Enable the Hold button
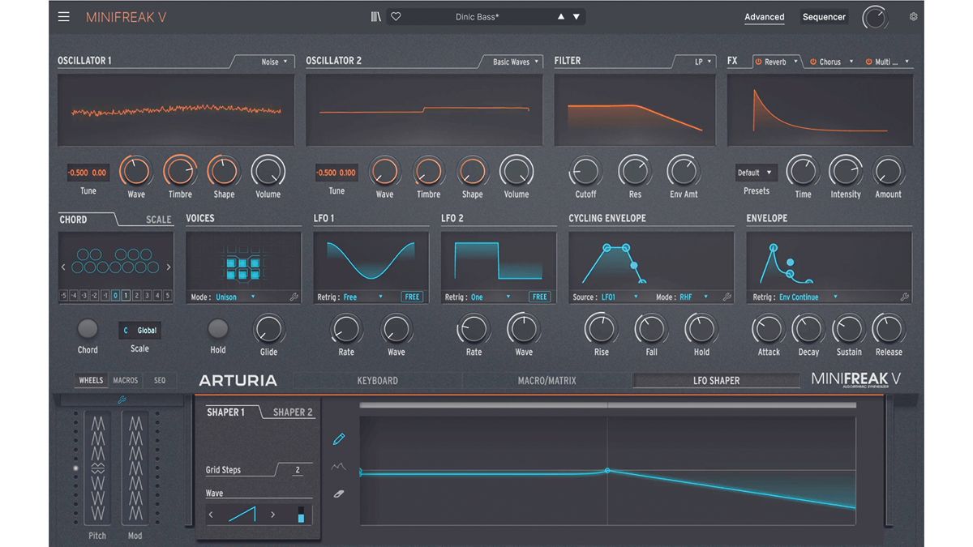Image resolution: width=973 pixels, height=547 pixels. click(217, 331)
